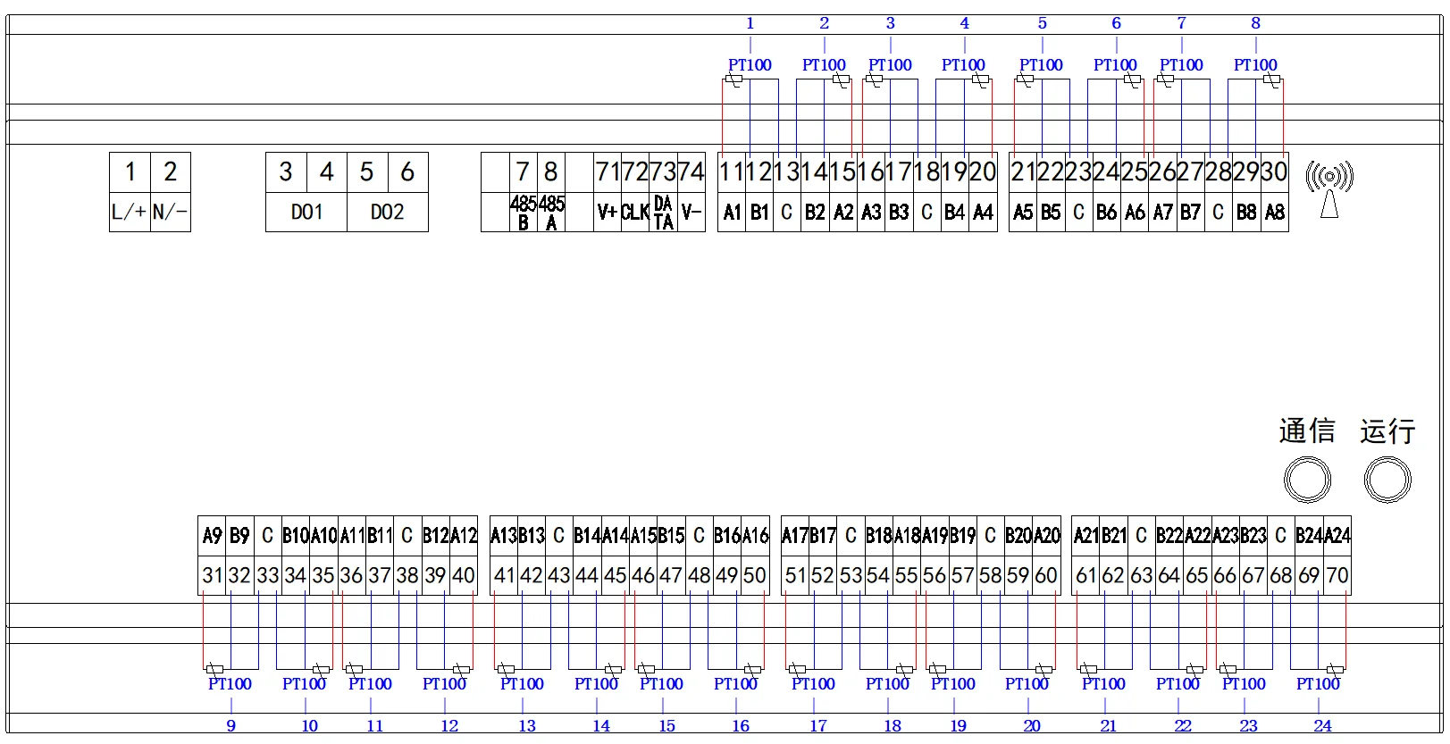Click the D02 output label
The width and height of the screenshot is (1450, 744).
click(387, 213)
